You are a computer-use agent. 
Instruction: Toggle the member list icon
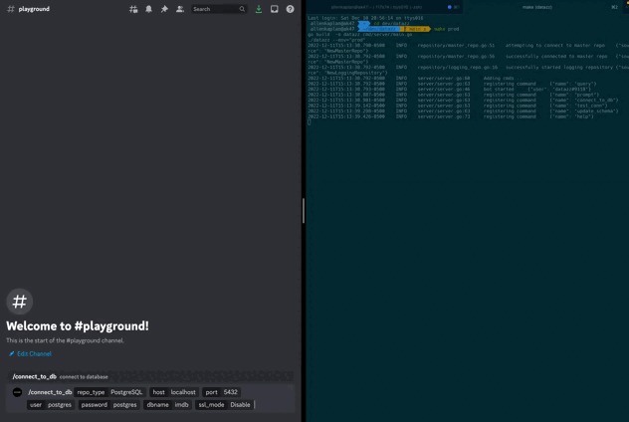pyautogui.click(x=180, y=9)
